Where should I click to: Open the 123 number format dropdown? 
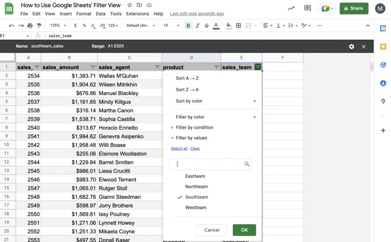click(113, 25)
